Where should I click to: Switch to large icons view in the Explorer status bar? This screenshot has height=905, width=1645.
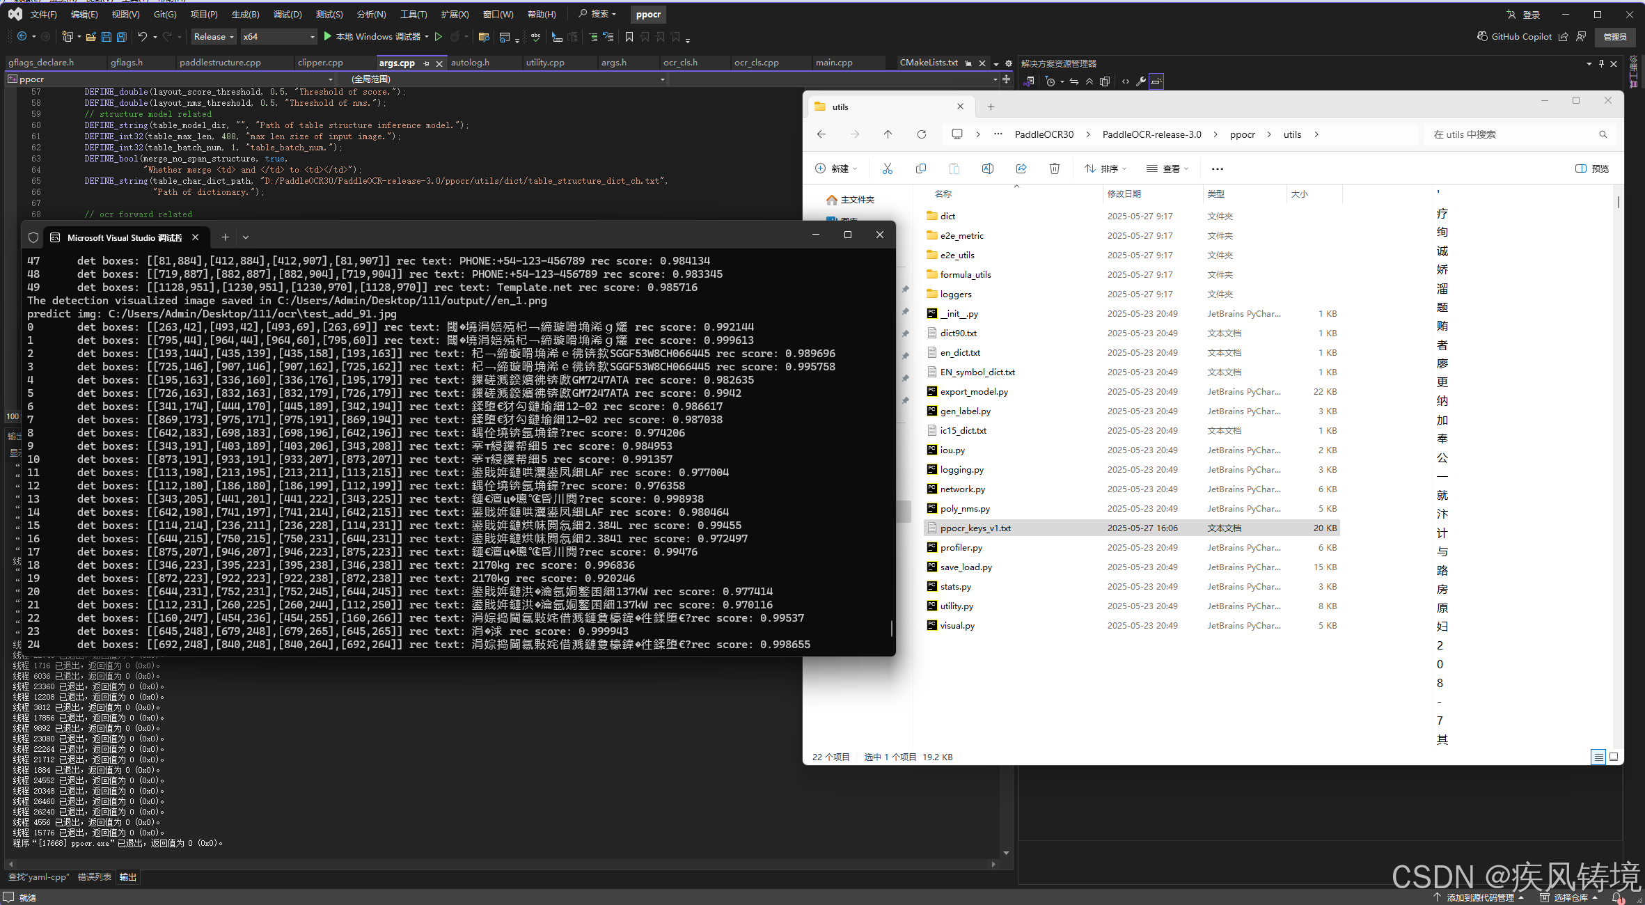point(1614,757)
